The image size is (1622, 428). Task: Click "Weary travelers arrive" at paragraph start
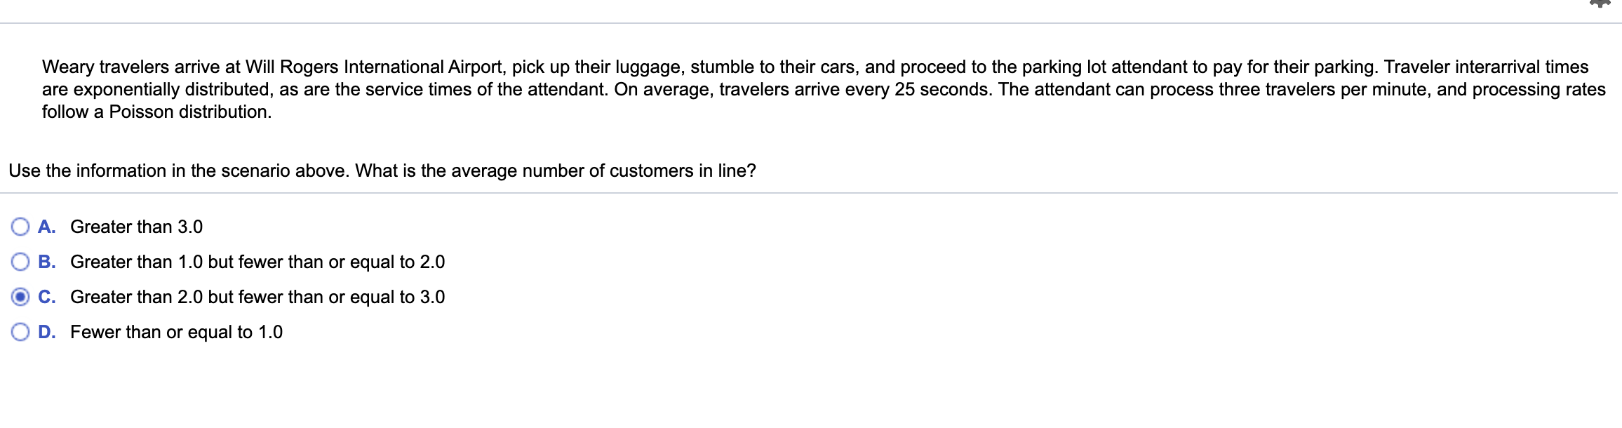click(130, 67)
